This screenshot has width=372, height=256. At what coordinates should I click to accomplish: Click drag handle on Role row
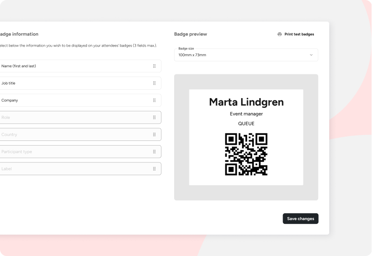pos(155,117)
